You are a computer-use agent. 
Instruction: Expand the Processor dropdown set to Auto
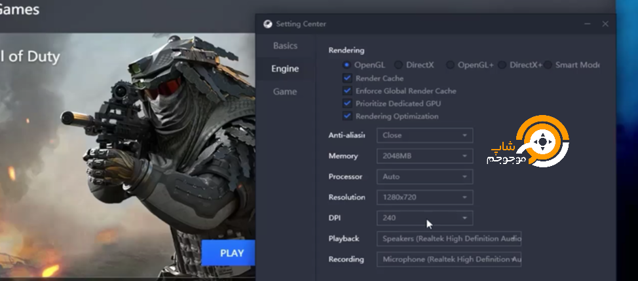coord(425,176)
